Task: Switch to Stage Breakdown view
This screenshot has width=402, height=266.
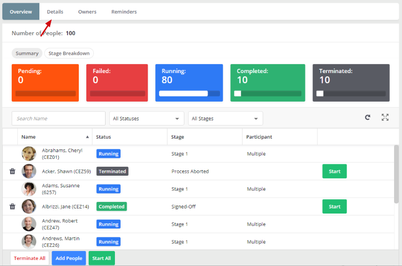Action: (x=69, y=53)
